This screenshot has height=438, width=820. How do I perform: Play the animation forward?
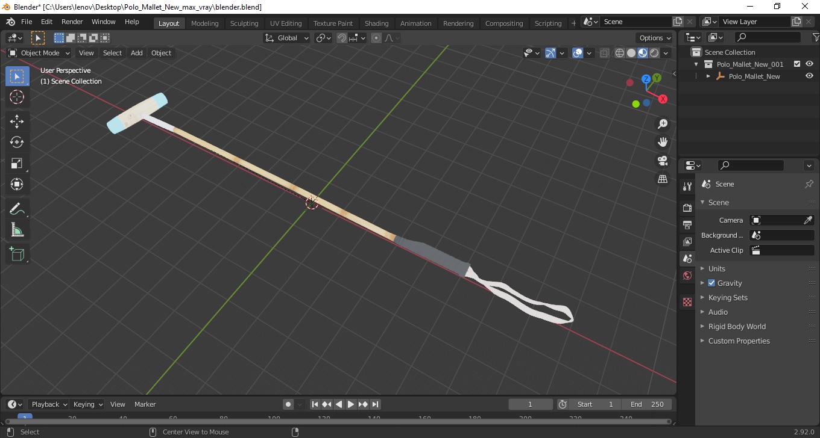click(x=351, y=404)
